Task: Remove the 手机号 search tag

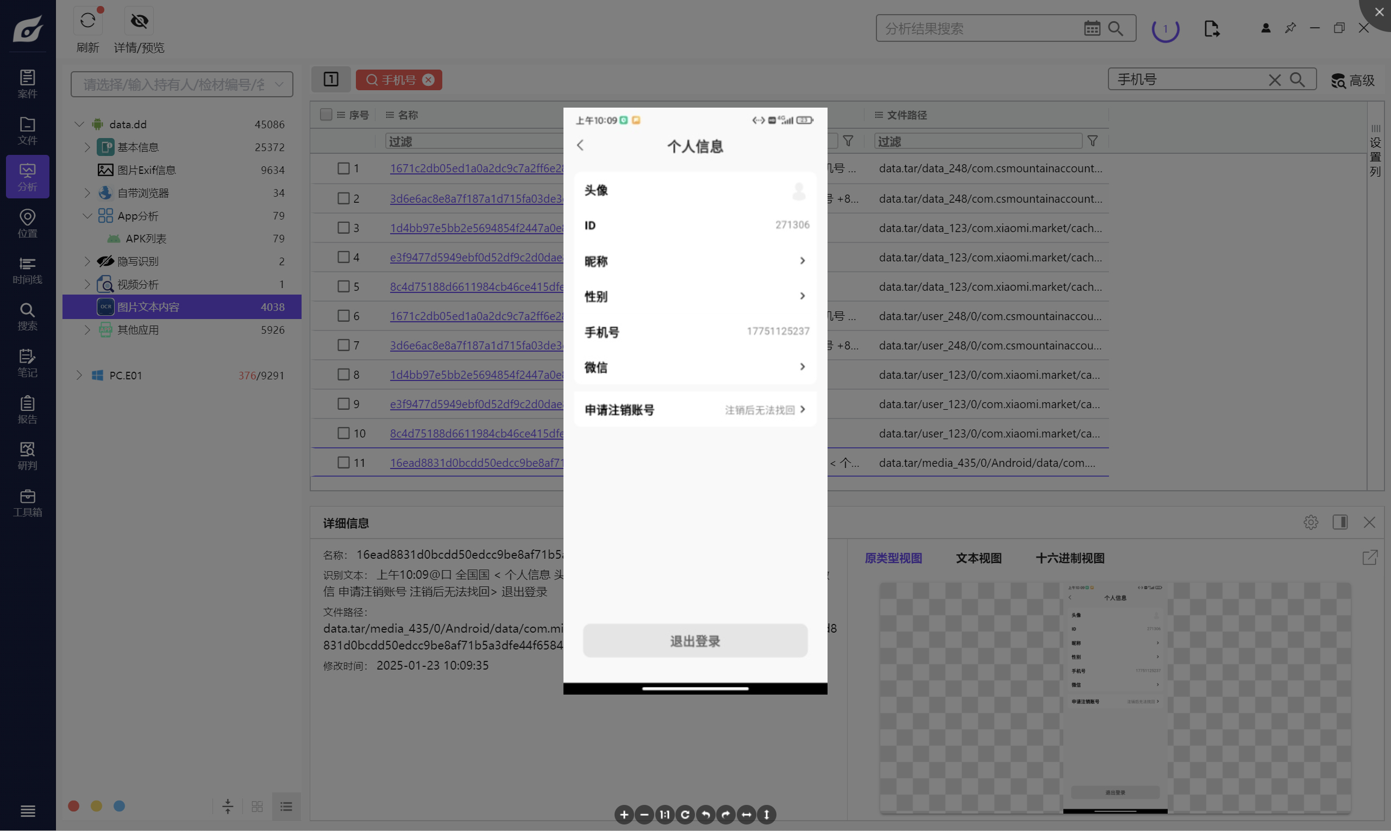Action: pos(428,80)
